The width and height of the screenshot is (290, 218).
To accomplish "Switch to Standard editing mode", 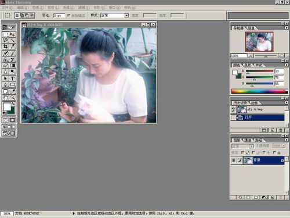I will click(x=5, y=120).
